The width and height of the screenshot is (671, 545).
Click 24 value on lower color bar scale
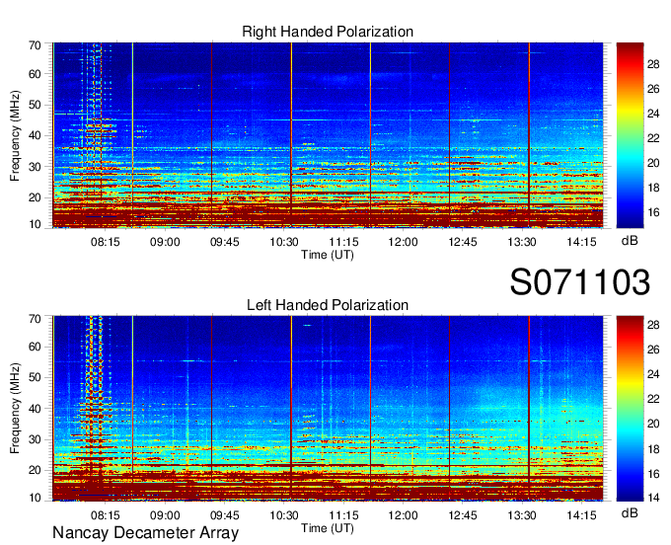tap(653, 374)
